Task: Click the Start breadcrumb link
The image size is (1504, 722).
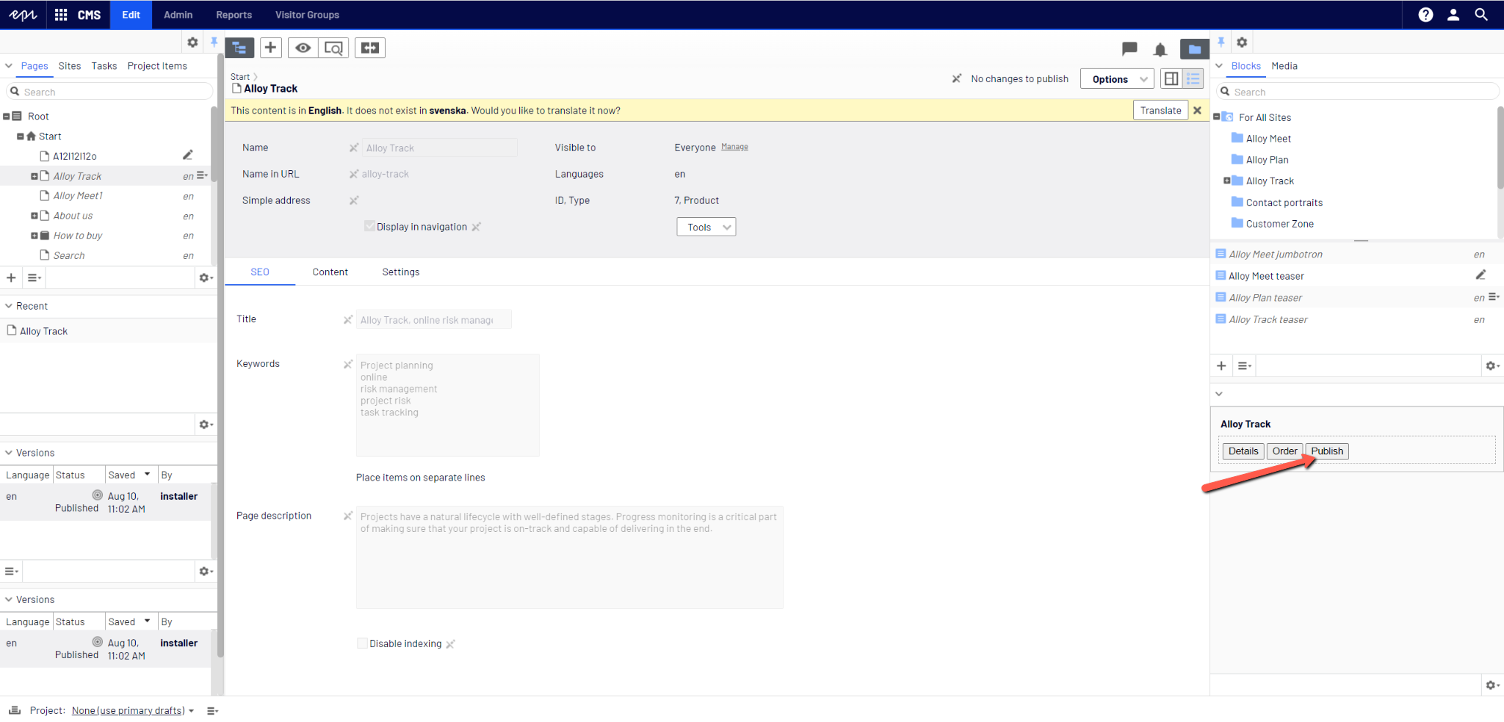Action: (x=240, y=76)
